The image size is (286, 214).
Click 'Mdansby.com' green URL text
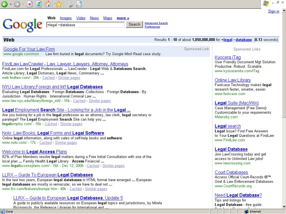226,117
